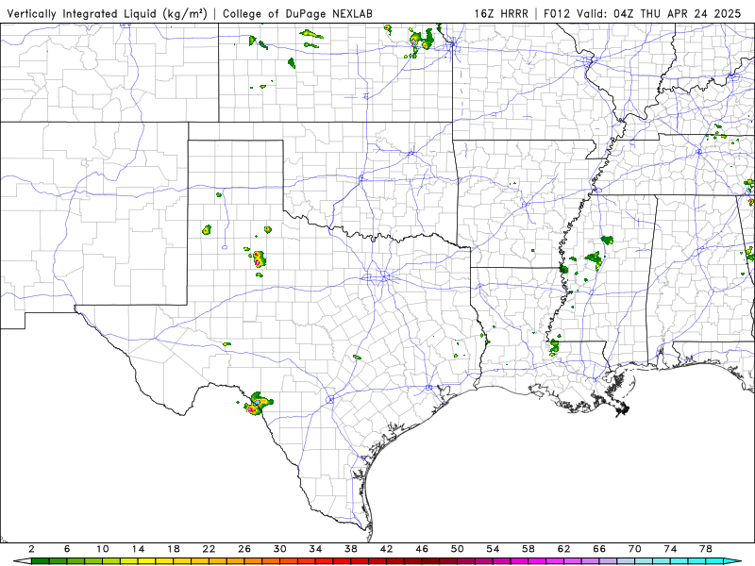Click the dark green segment under the '2' label
The height and width of the screenshot is (566, 755).
[40, 561]
